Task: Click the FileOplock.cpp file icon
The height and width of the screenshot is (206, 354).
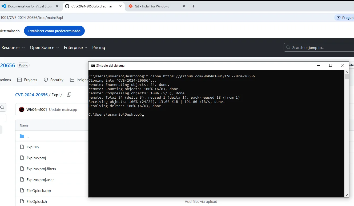Action: click(x=22, y=191)
